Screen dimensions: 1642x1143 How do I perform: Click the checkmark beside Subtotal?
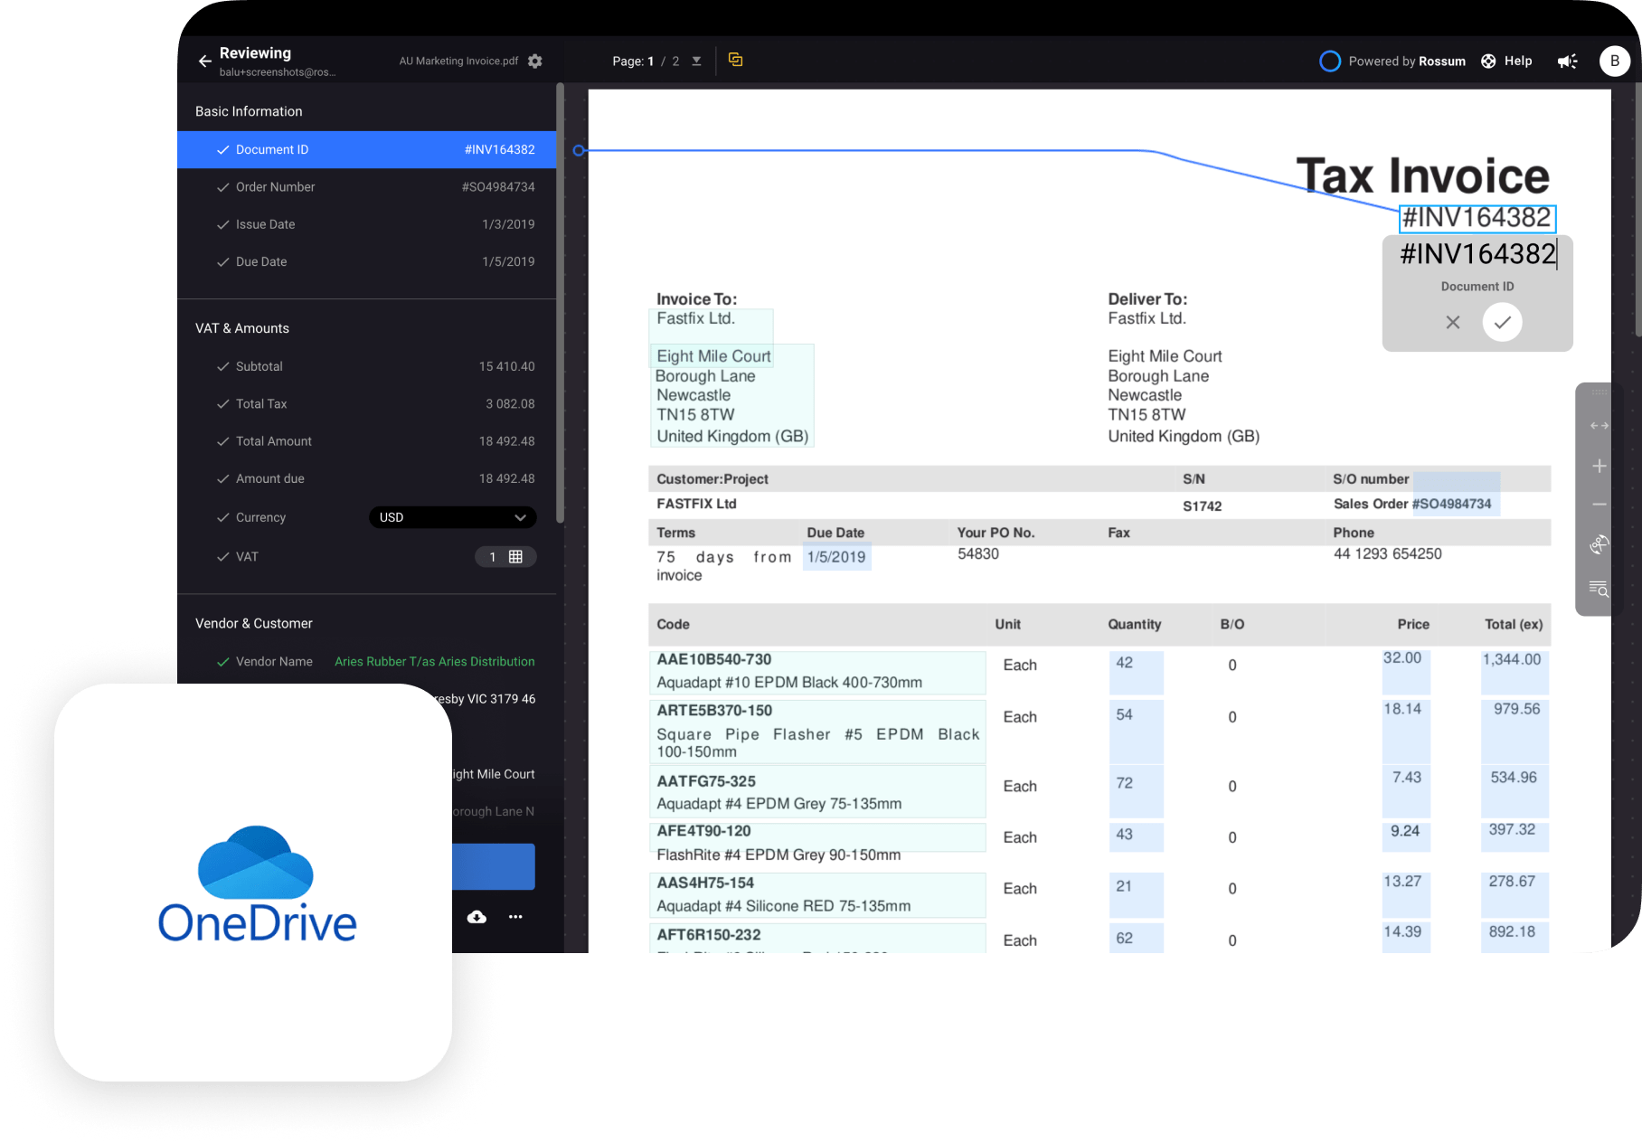[x=222, y=366]
